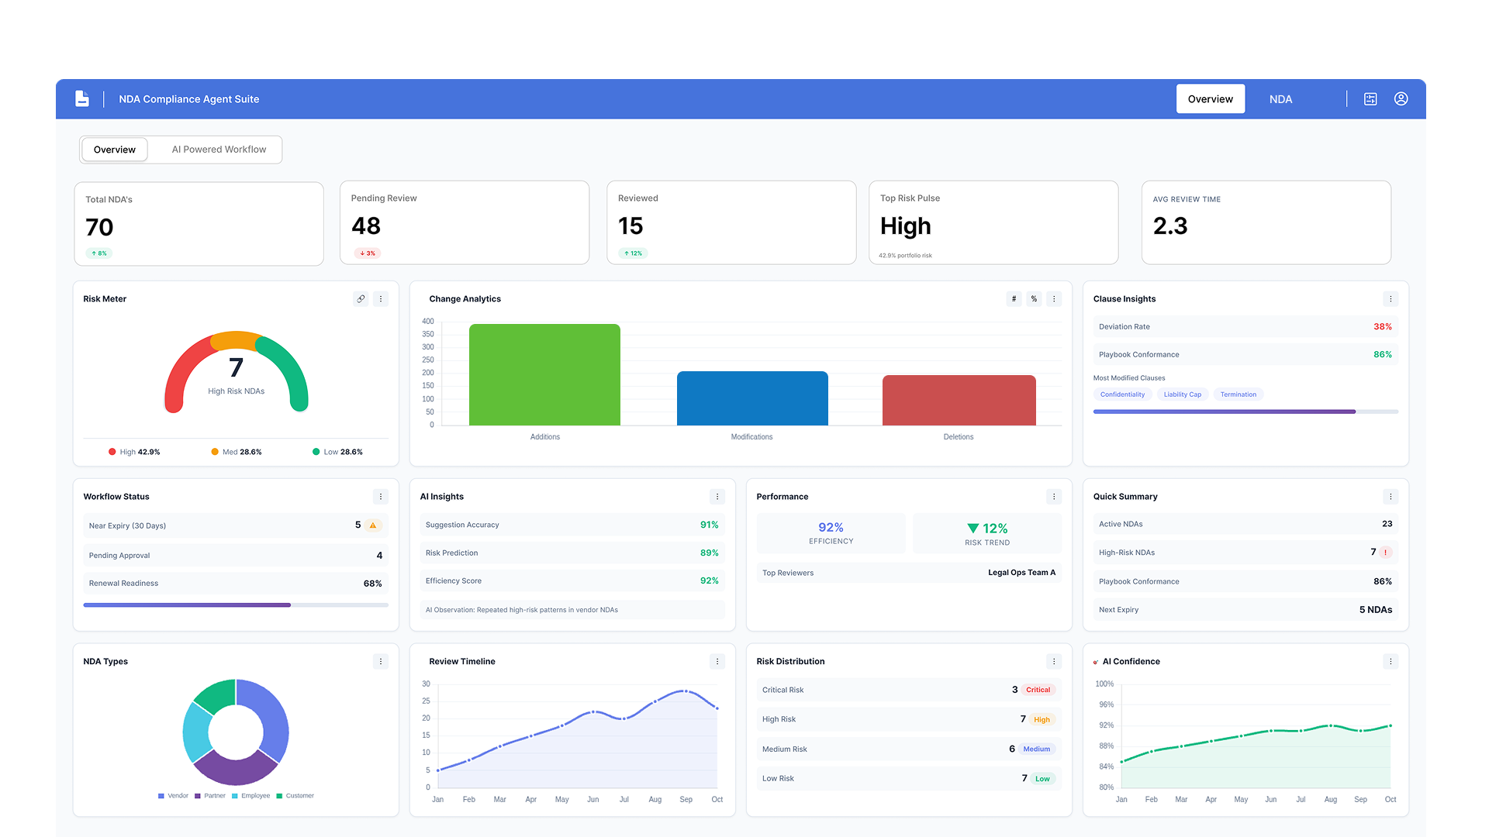Click the Renewal Readiness progress bar
Image resolution: width=1489 pixels, height=837 pixels.
click(236, 604)
